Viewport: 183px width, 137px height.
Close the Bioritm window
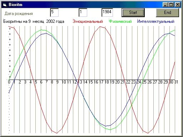178,5
